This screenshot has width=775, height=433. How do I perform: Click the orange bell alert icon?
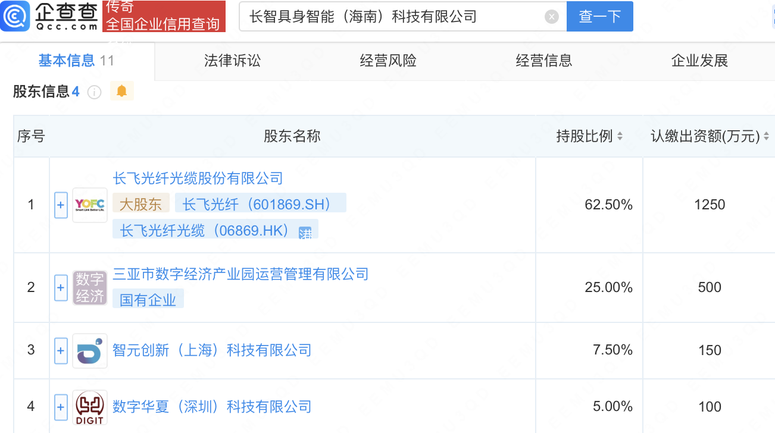pos(122,91)
